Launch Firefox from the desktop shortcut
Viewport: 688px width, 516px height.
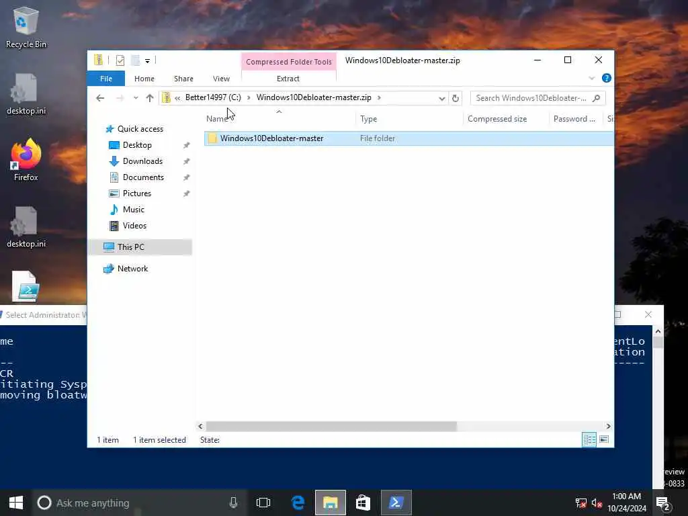[x=26, y=160]
